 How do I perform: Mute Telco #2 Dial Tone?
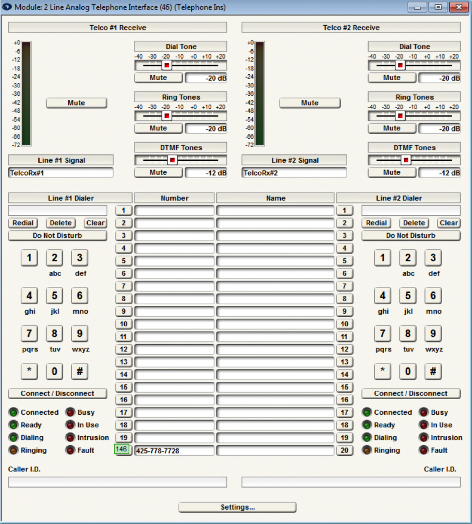pos(392,78)
